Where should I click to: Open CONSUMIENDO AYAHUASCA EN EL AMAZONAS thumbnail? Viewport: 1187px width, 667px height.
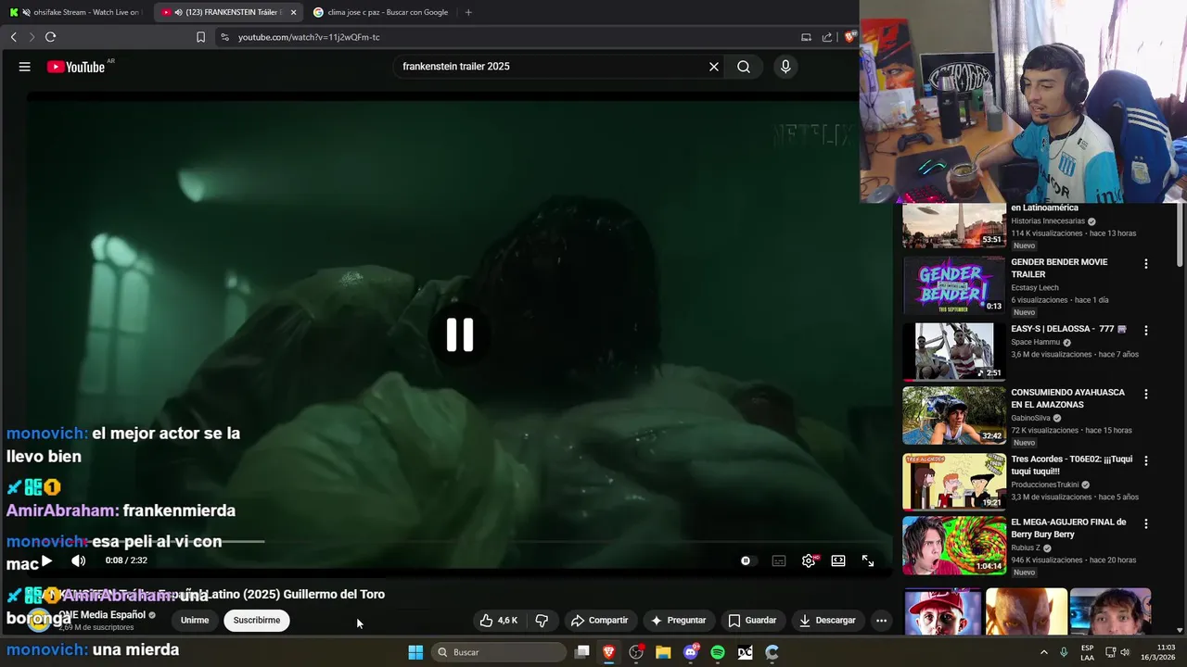point(954,416)
